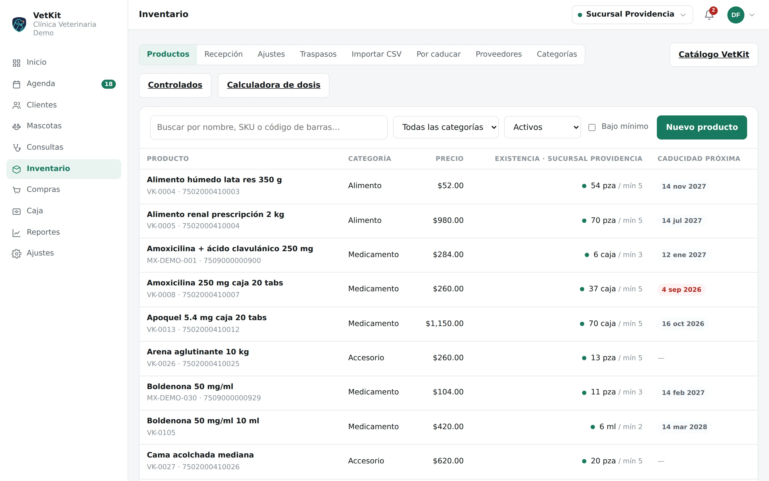Image resolution: width=769 pixels, height=481 pixels.
Task: Click Apoquel 5.4 mg caja 20 tabs
Action: click(207, 317)
